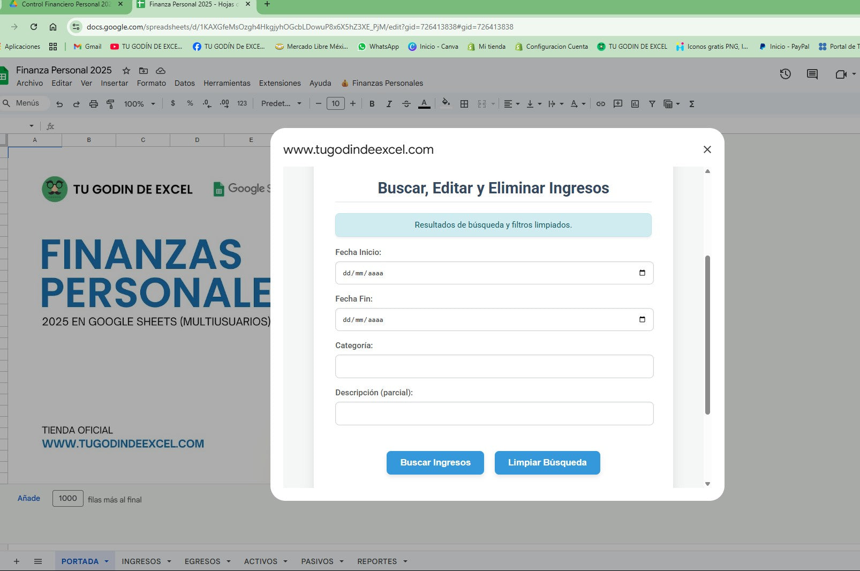
Task: Switch to the INGRESOS sheet tab
Action: 141,561
